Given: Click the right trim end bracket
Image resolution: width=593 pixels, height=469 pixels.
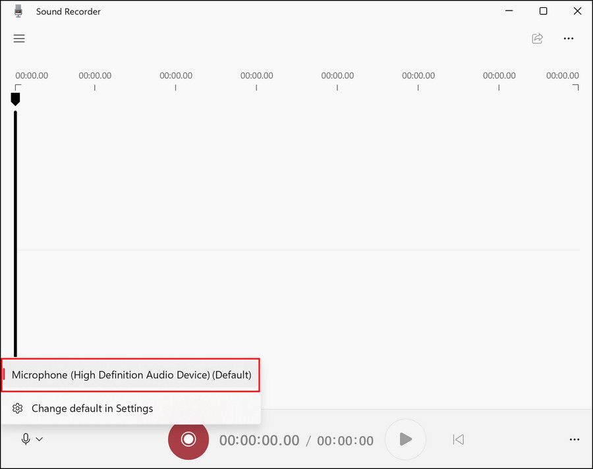Looking at the screenshot, I should (575, 88).
